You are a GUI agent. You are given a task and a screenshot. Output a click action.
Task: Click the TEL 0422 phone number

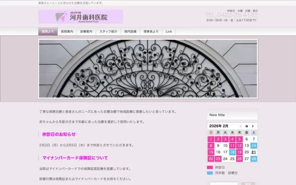click(x=231, y=15)
